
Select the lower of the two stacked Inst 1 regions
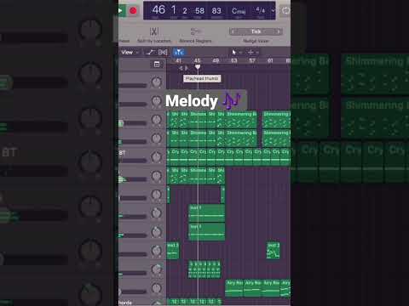tap(207, 232)
